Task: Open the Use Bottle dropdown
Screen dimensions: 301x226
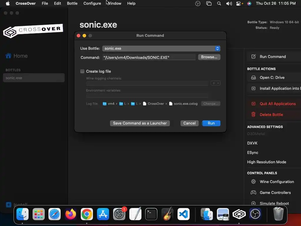Action: [x=161, y=49]
